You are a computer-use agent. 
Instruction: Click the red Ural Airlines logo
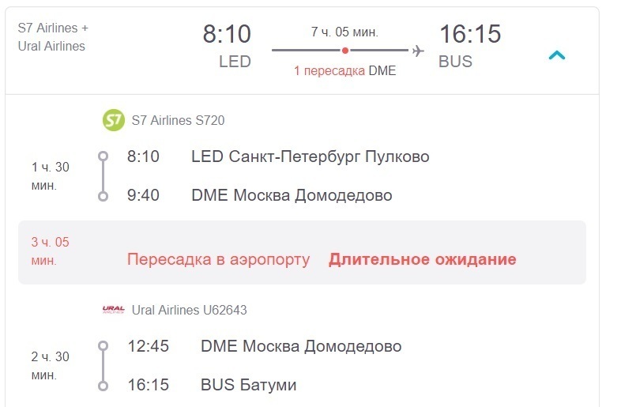pos(114,310)
